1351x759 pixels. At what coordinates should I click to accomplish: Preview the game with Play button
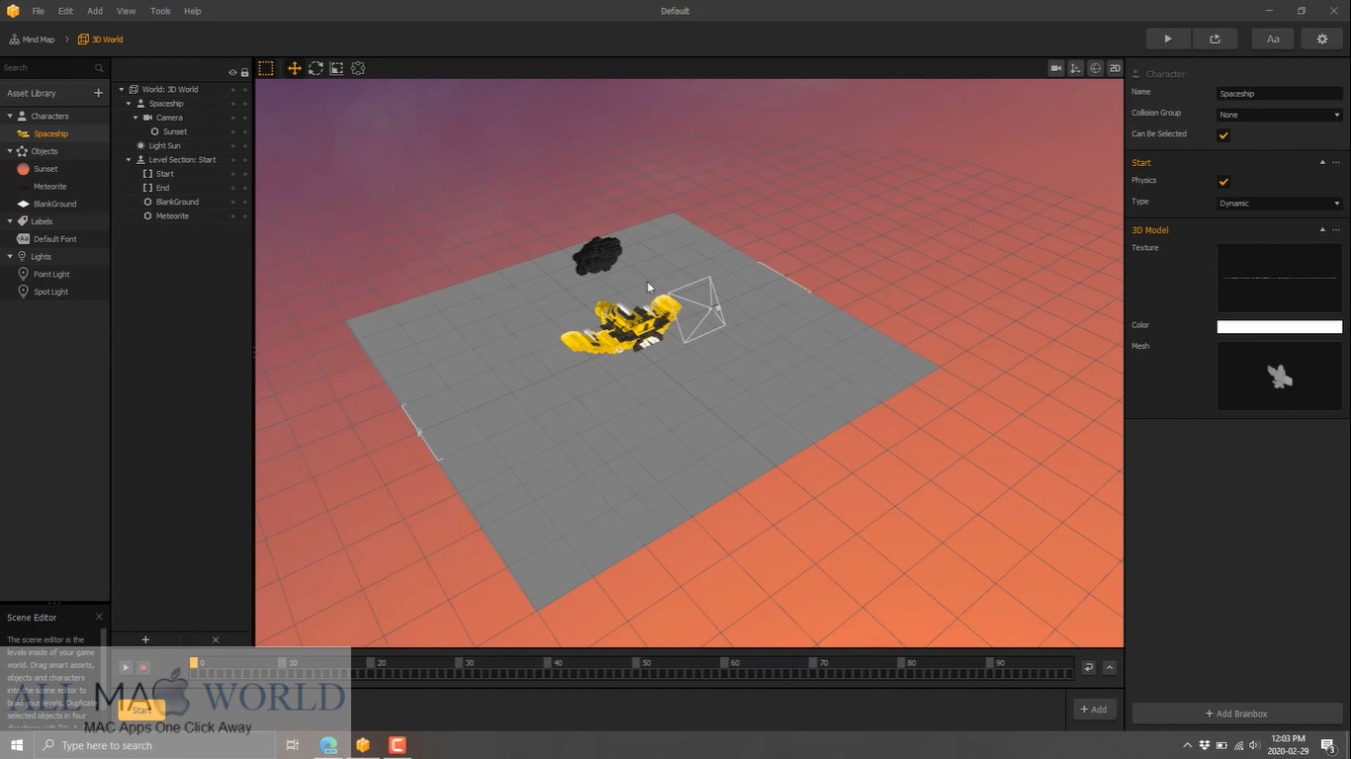point(1168,39)
